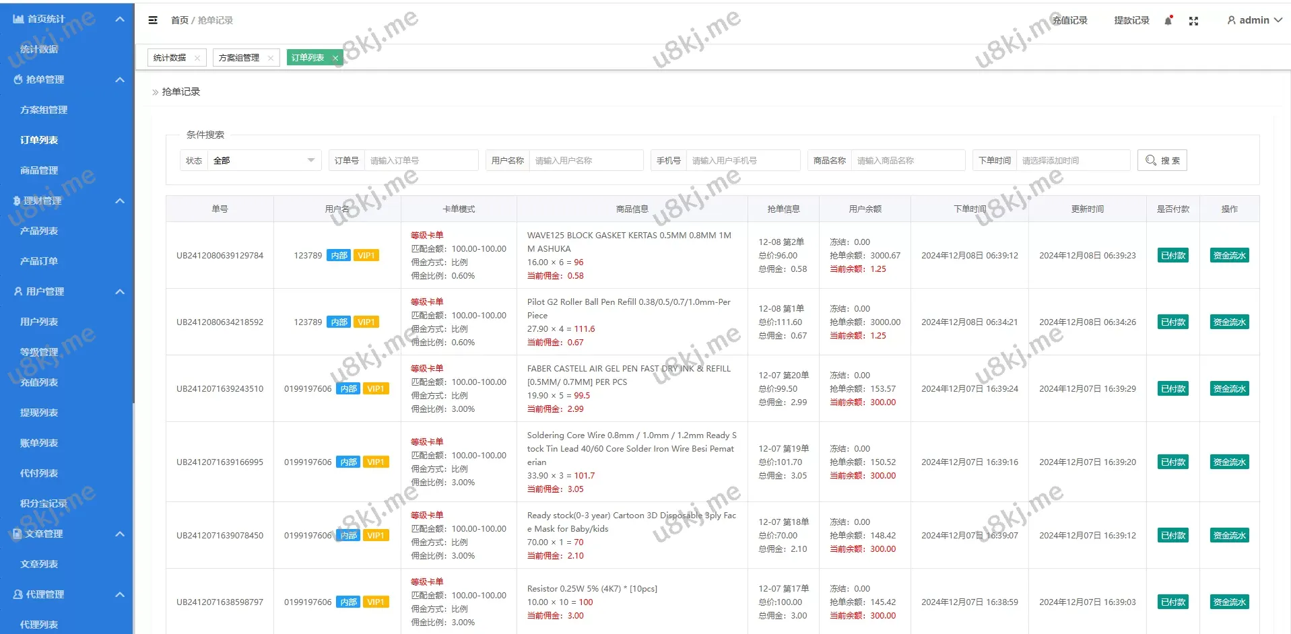Click the sidebar collapse hamburger icon
This screenshot has width=1291, height=634.
pyautogui.click(x=153, y=20)
